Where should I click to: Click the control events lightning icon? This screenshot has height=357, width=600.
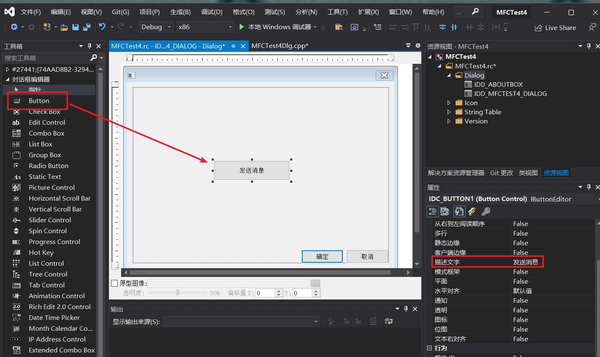click(472, 211)
